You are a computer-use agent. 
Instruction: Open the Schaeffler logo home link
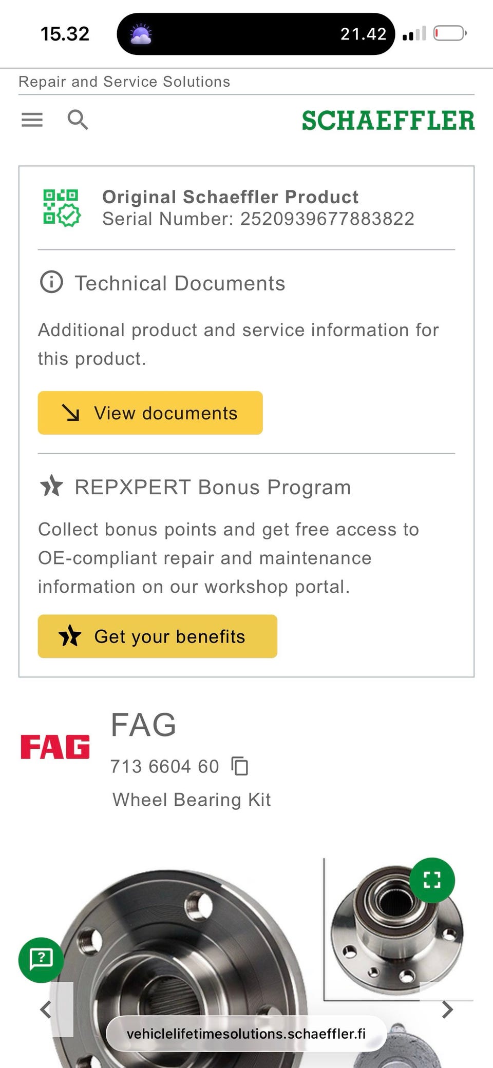388,121
